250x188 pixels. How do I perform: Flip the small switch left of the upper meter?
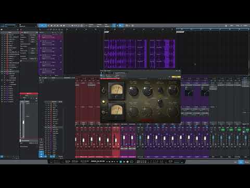[x=103, y=90]
